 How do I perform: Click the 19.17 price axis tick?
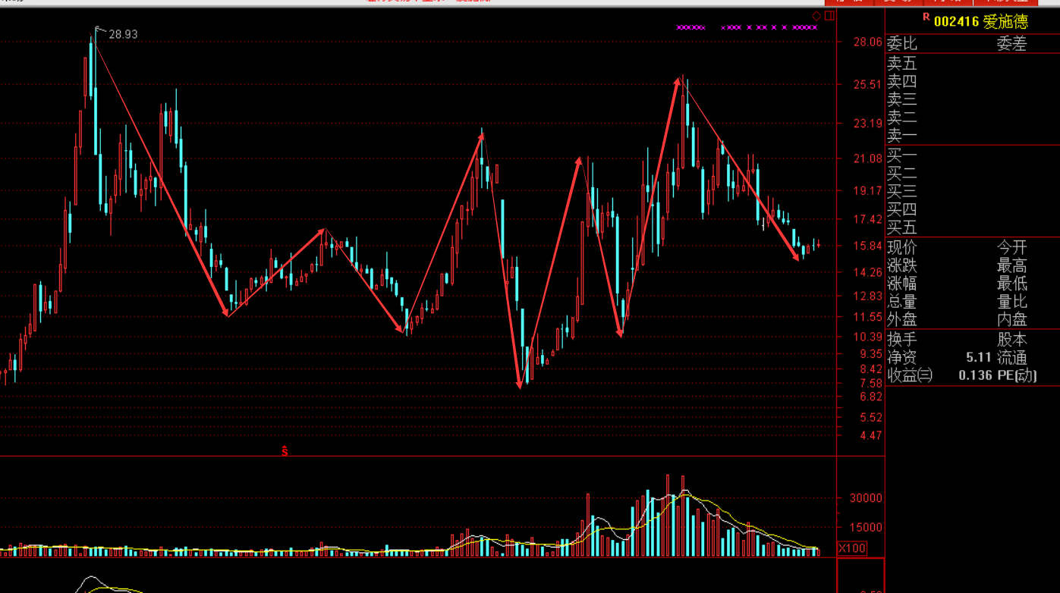click(867, 191)
